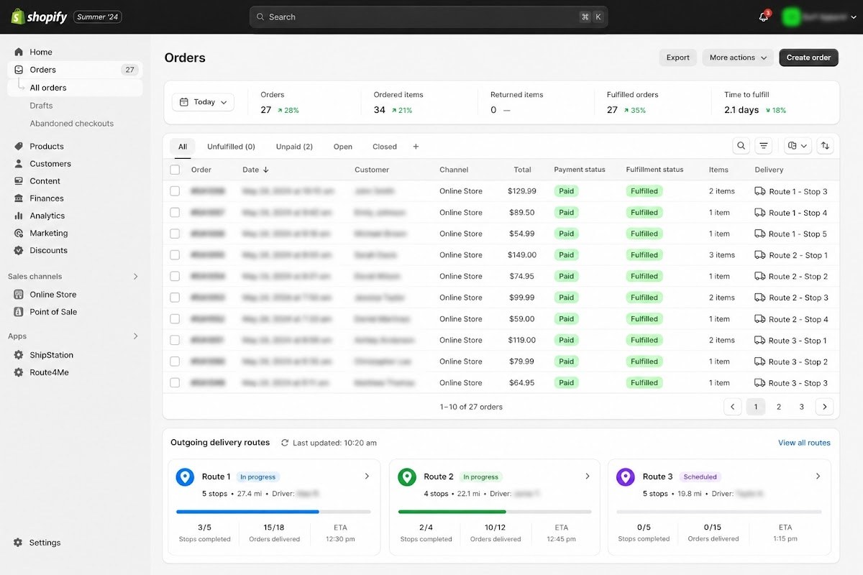Click the Search field in the header

click(x=429, y=17)
